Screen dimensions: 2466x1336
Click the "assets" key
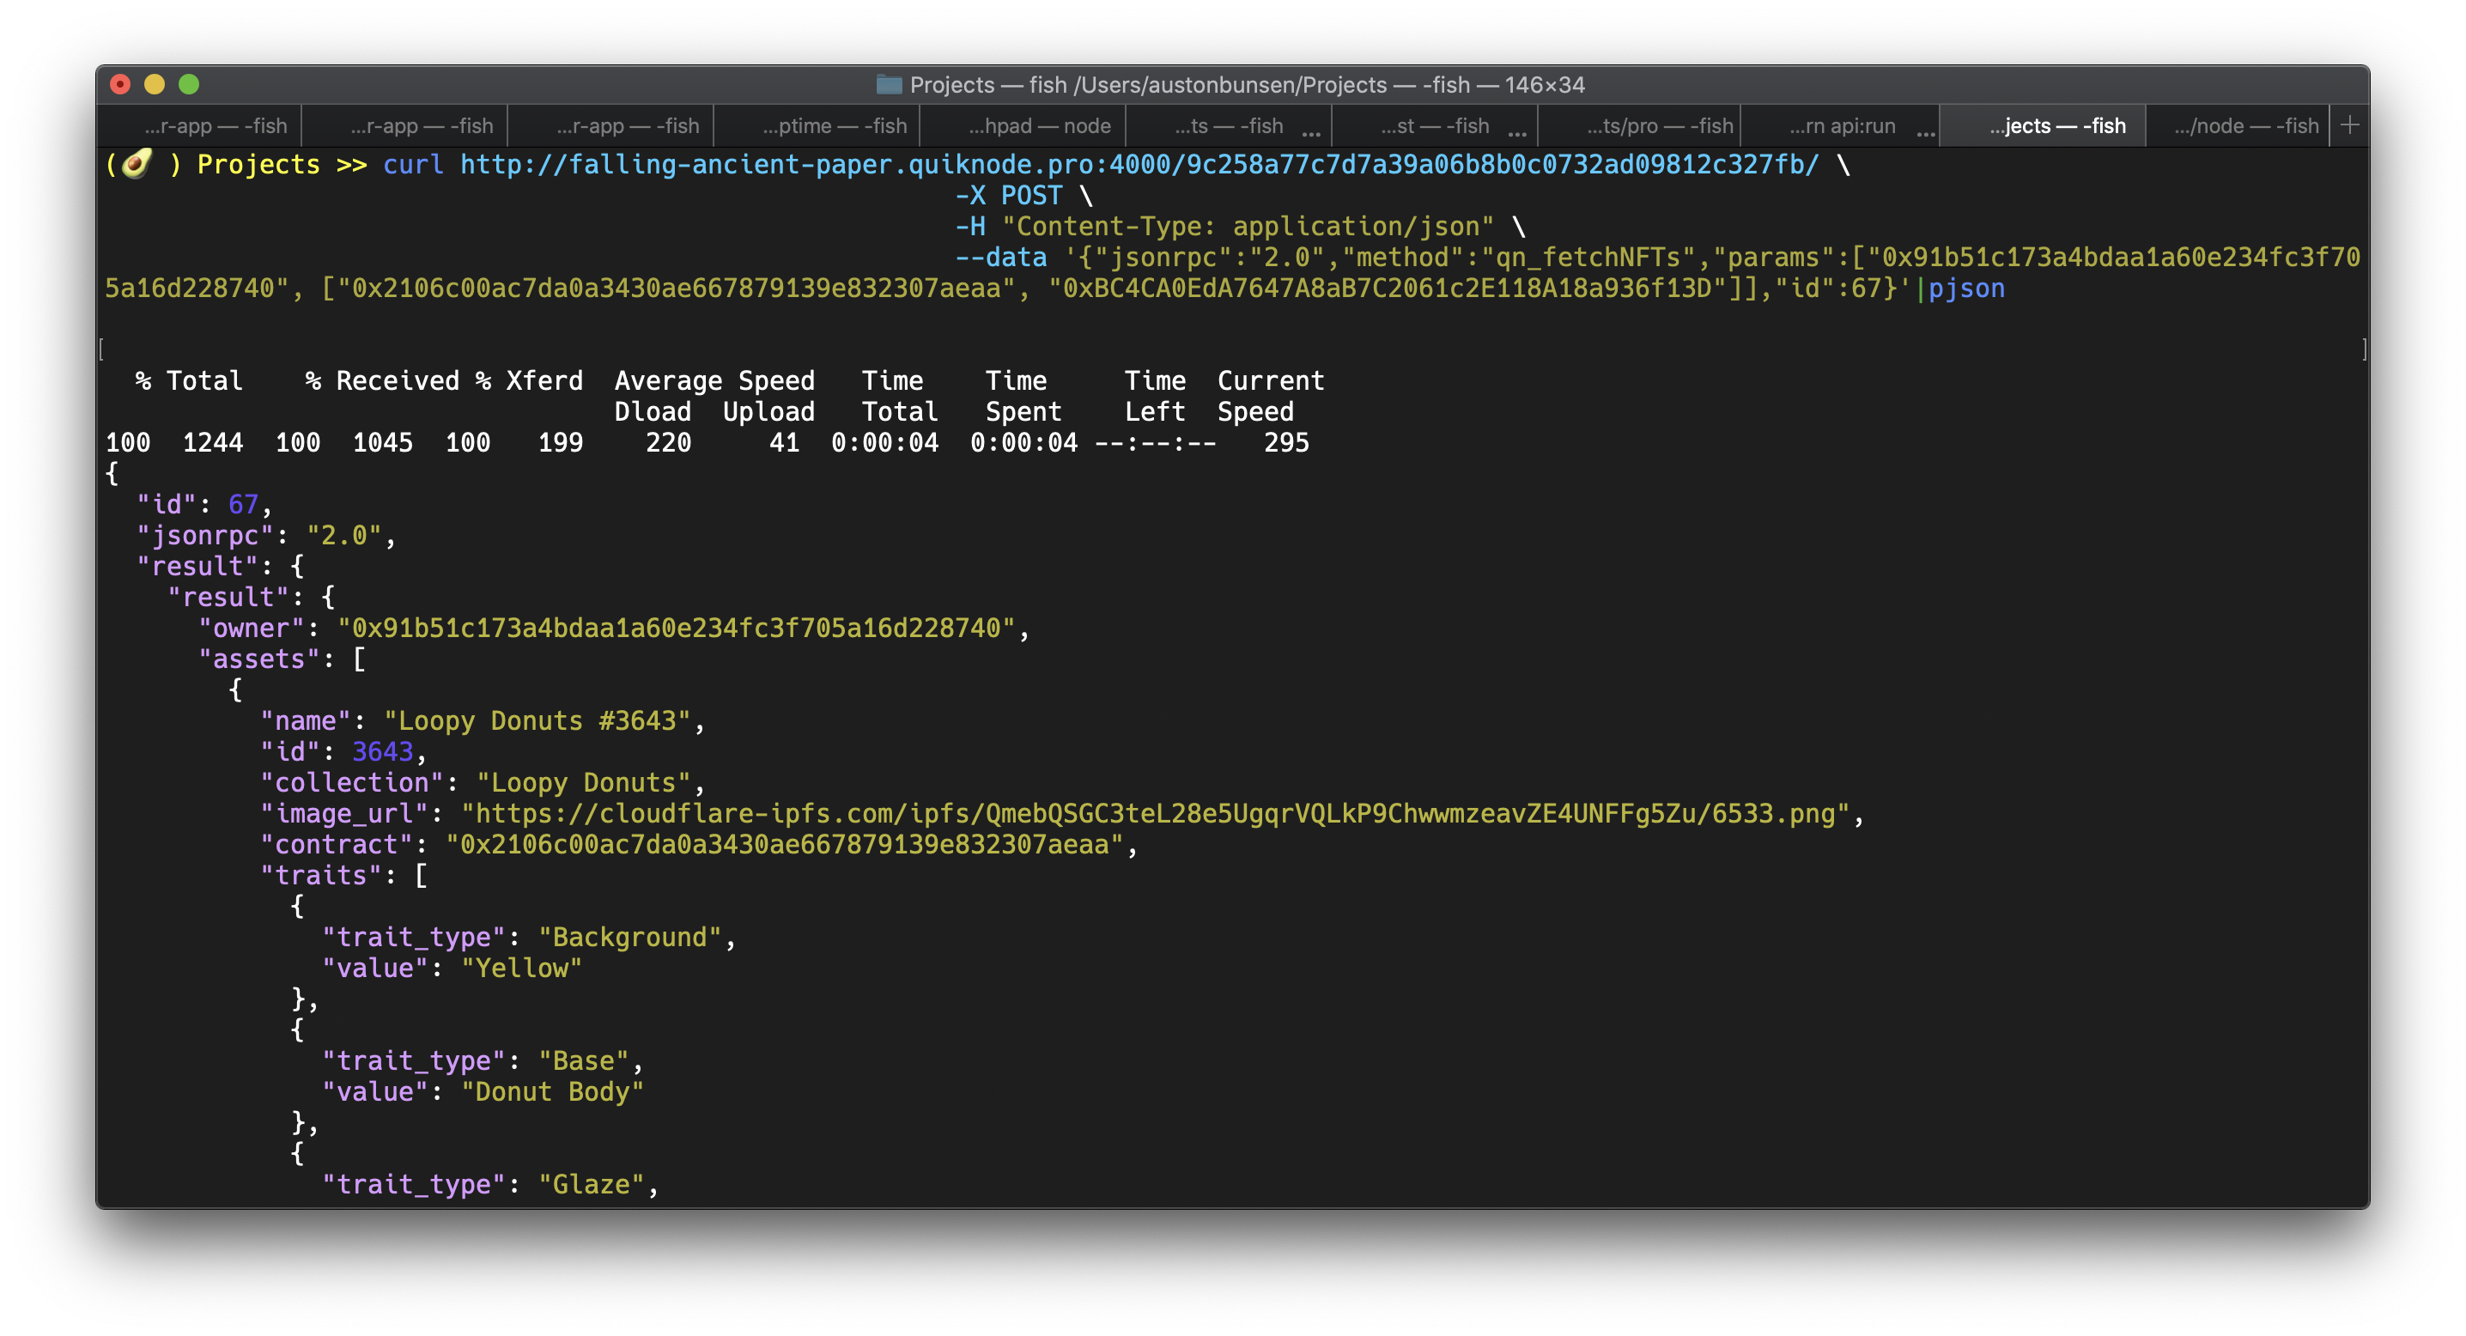coord(258,659)
